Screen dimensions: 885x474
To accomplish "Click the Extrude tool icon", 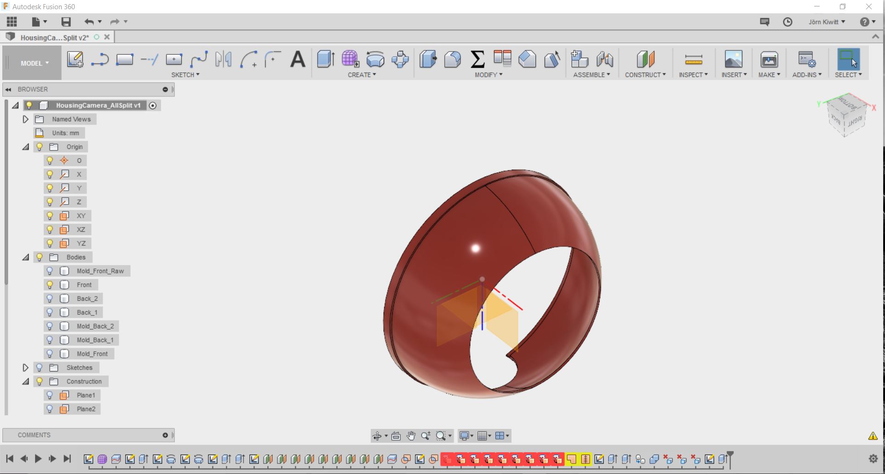I will (326, 59).
